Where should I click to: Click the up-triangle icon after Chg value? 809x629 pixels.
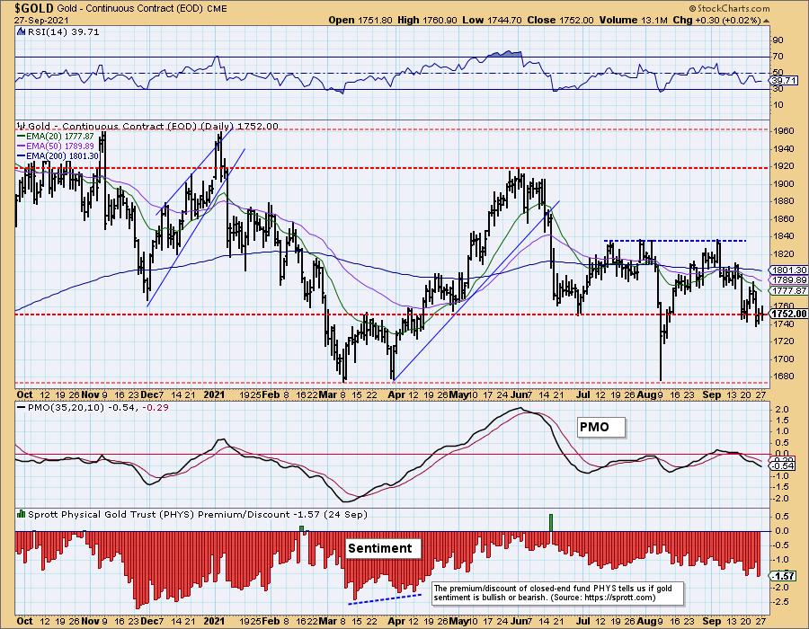point(767,21)
